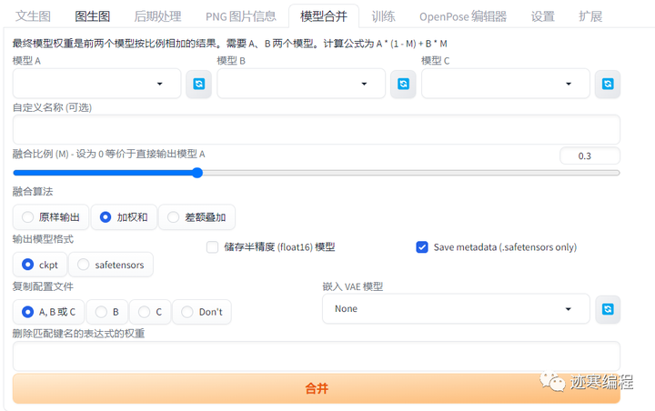This screenshot has height=411, width=655.
Task: Switch to the 文生图 tab
Action: pyautogui.click(x=33, y=16)
